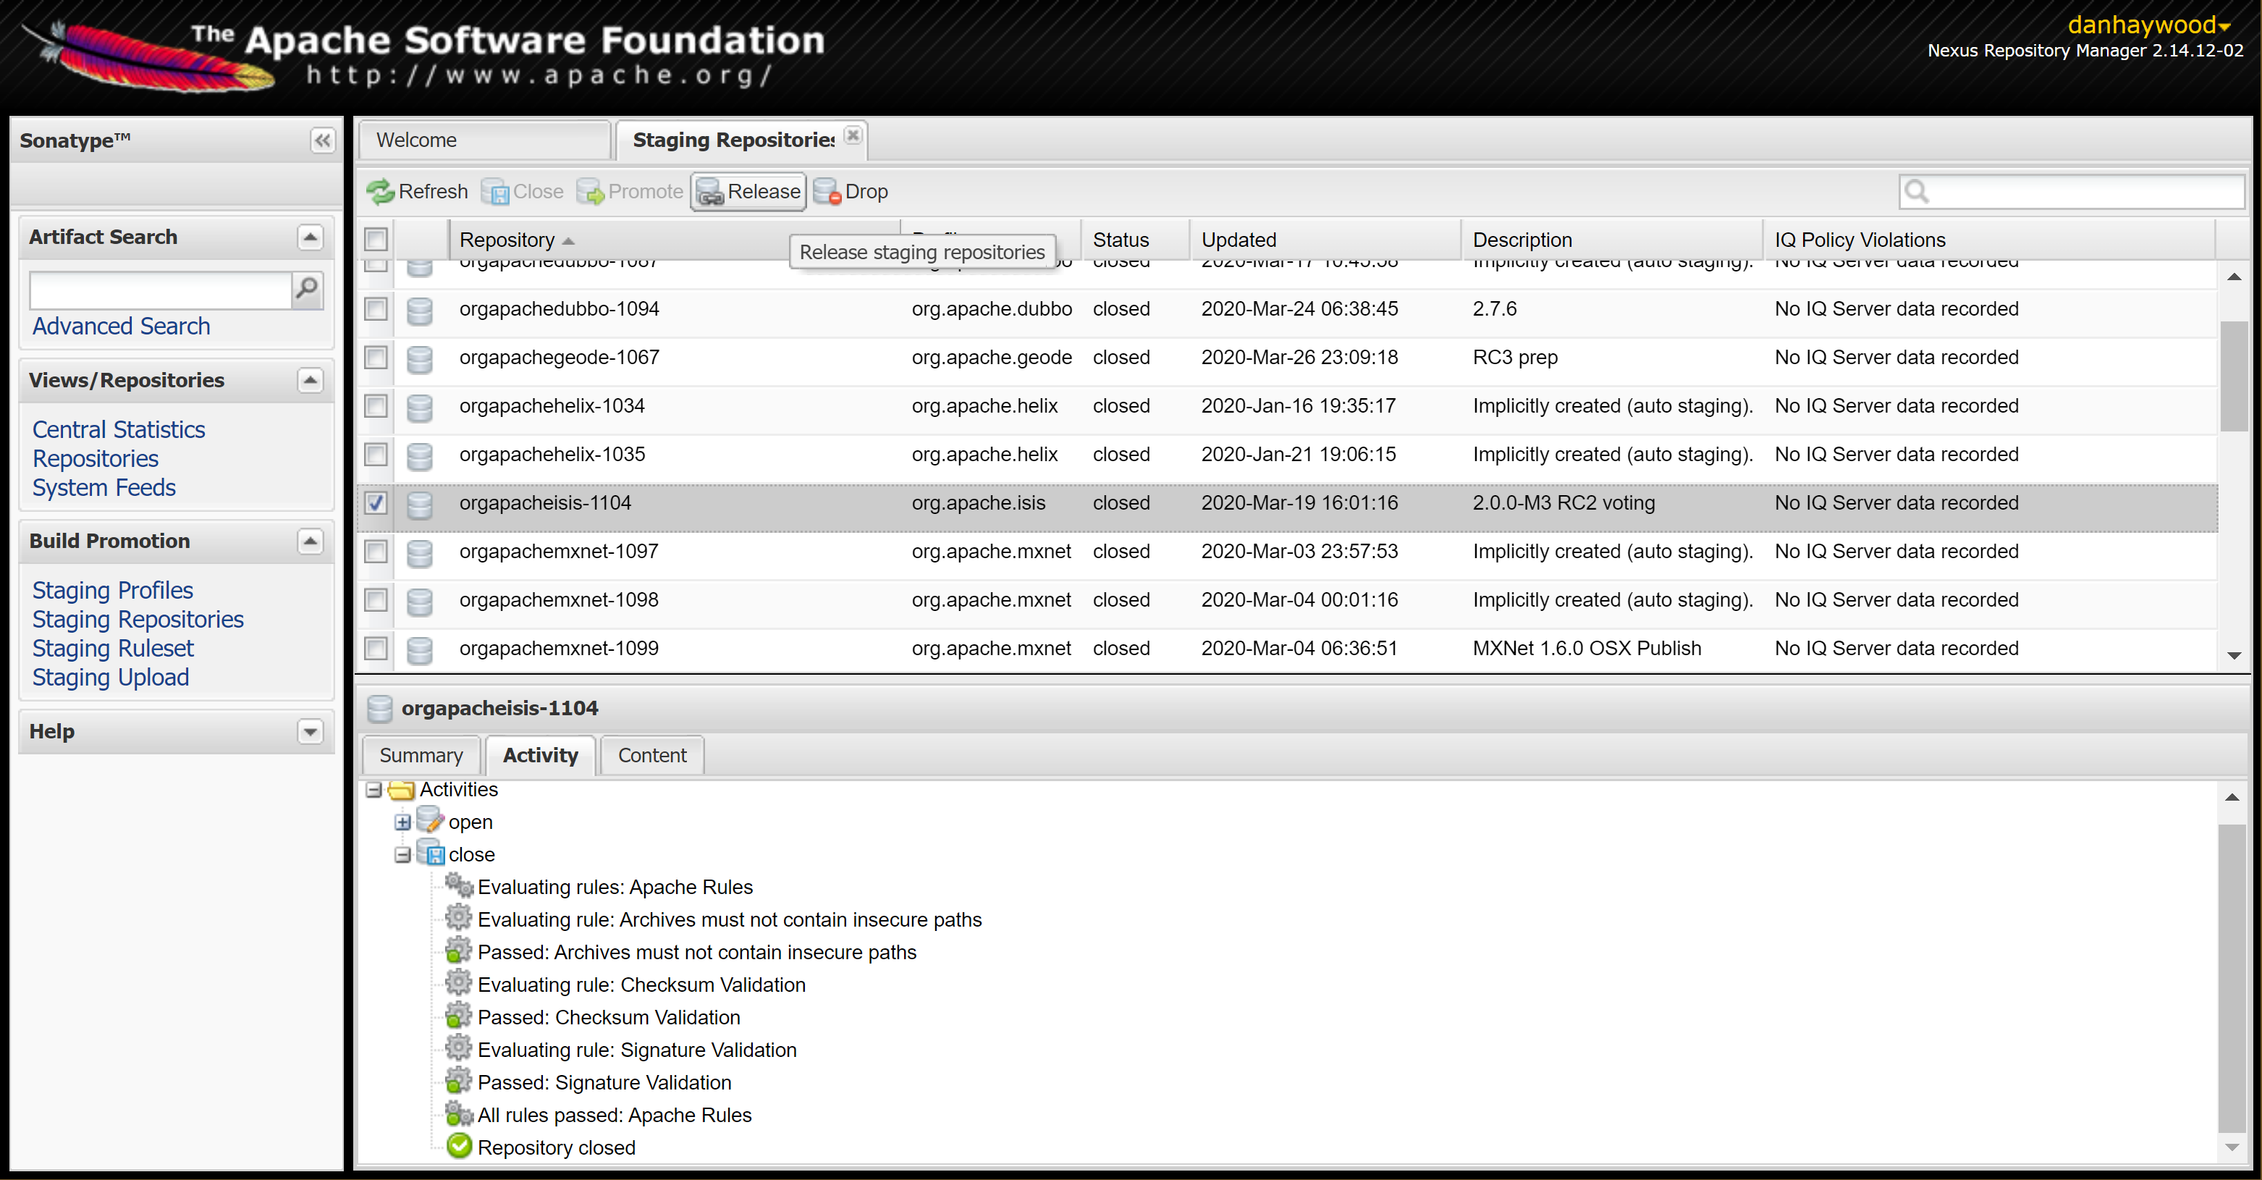Viewport: 2262px width, 1180px height.
Task: Click the repository list vertical scrollbar thumb
Action: pos(2233,376)
